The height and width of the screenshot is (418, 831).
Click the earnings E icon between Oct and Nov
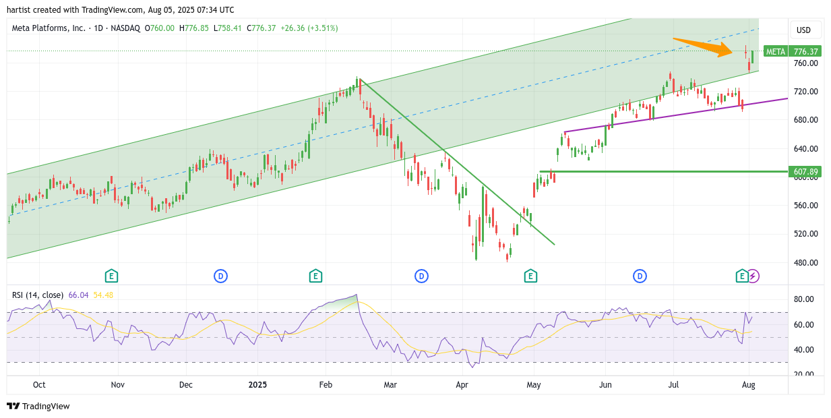(x=112, y=276)
